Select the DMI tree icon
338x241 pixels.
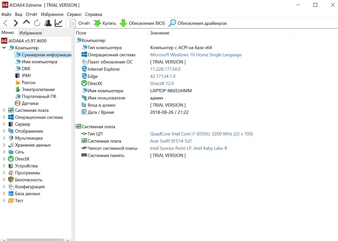click(x=18, y=68)
